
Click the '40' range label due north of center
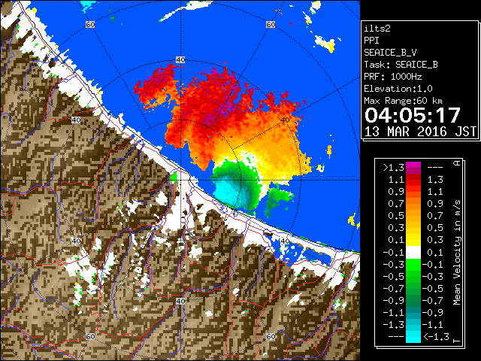pos(180,60)
